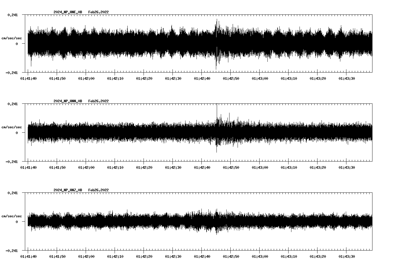Click the 01:43:30 time label under HNN plot
Screen dimensions: 393x267
(x=347, y=168)
